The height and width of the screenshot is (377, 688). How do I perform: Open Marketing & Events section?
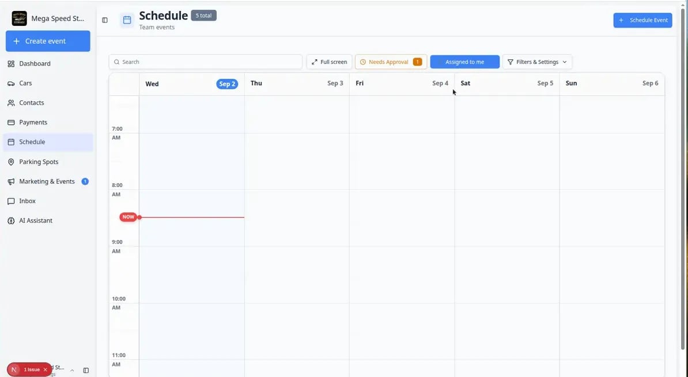click(x=48, y=181)
